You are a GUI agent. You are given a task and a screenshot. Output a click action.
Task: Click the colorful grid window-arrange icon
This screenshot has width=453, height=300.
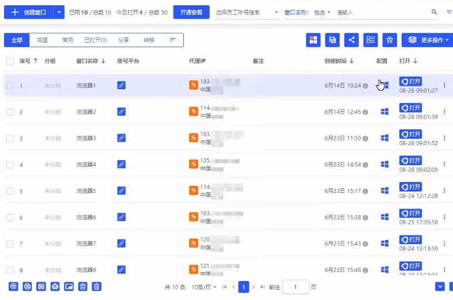[x=314, y=40]
